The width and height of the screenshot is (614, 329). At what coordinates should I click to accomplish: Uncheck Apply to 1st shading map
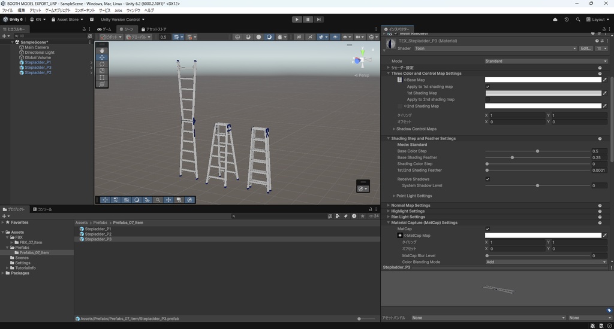coord(487,87)
